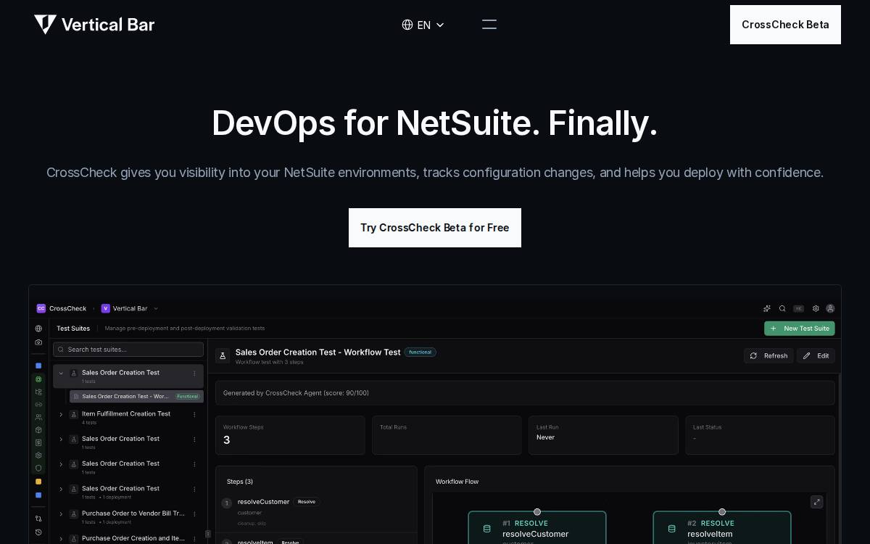Open the hamburger navigation menu
This screenshot has height=544, width=870.
click(489, 25)
